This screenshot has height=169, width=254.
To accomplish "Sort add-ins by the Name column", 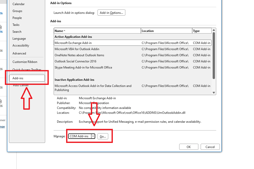I will pos(97,31).
